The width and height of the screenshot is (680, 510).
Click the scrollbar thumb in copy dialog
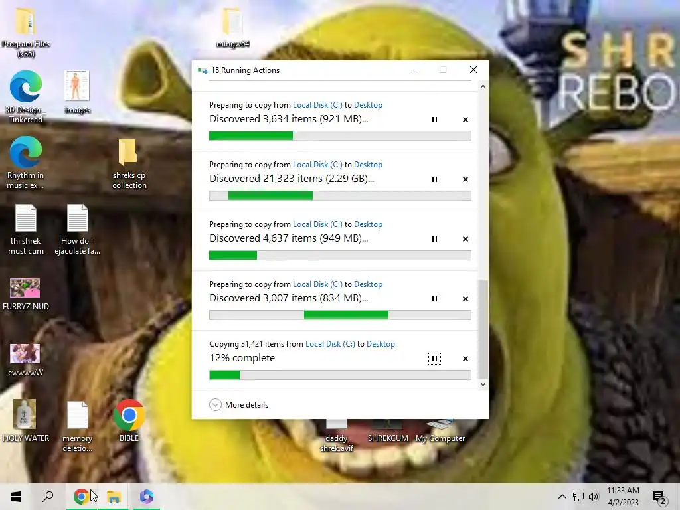coord(483,329)
